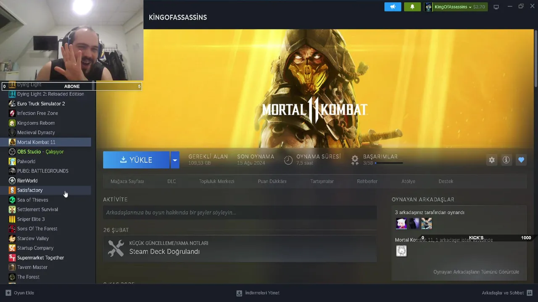538x302 pixels.
Task: Click the game info circle icon
Action: pos(506,160)
